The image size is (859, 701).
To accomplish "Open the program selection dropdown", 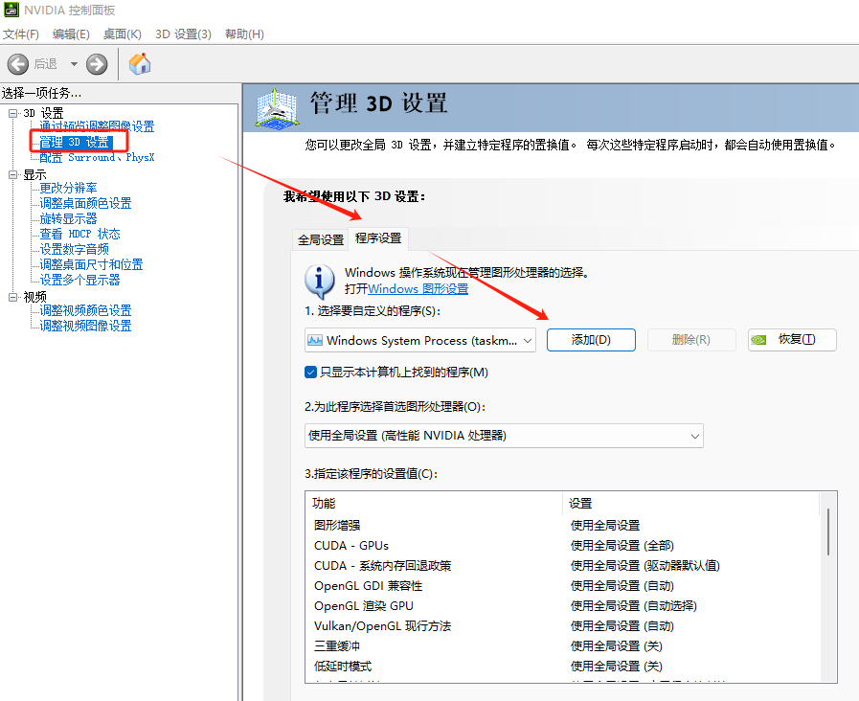I will click(x=420, y=340).
